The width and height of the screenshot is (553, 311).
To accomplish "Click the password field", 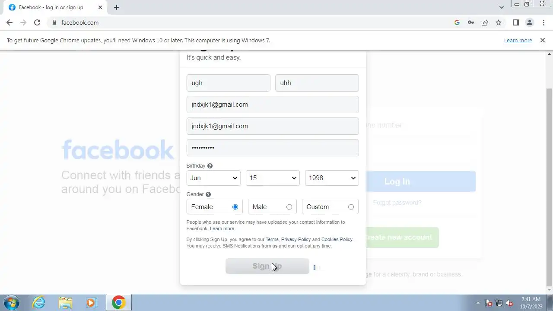I will click(x=273, y=148).
